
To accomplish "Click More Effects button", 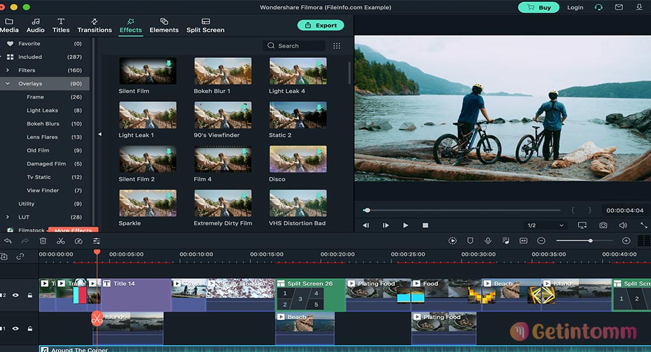I will (x=73, y=230).
